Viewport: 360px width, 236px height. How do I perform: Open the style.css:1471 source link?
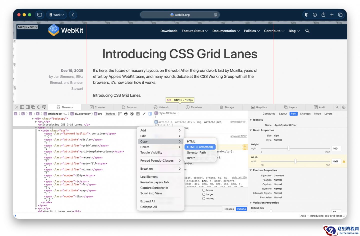pyautogui.click(x=238, y=122)
